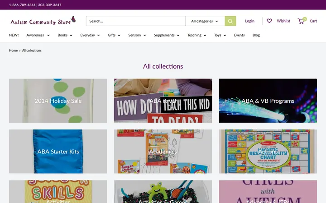This screenshot has width=326, height=203.
Task: Open the Academics collection
Action: point(163,152)
